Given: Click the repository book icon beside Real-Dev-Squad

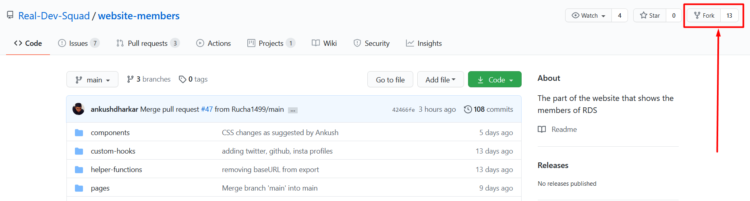Looking at the screenshot, I should click(x=10, y=15).
